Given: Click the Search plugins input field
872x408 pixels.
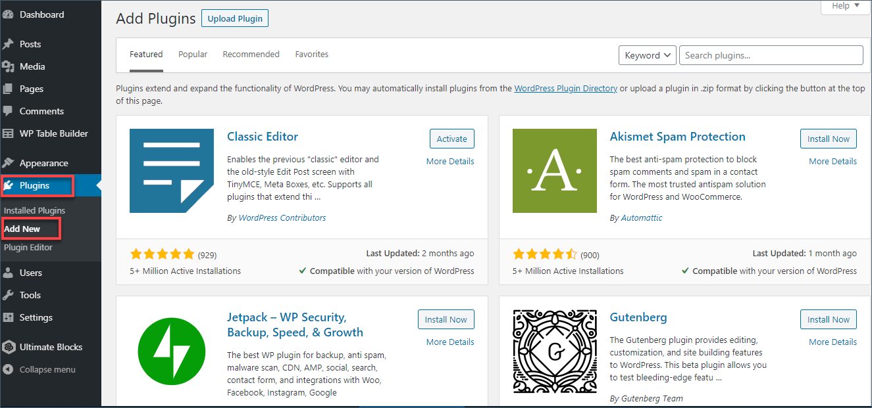Looking at the screenshot, I should [x=771, y=55].
